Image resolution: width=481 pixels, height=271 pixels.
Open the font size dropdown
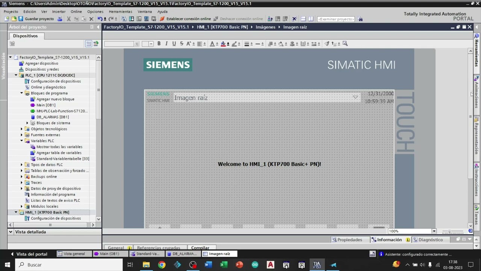(x=151, y=44)
